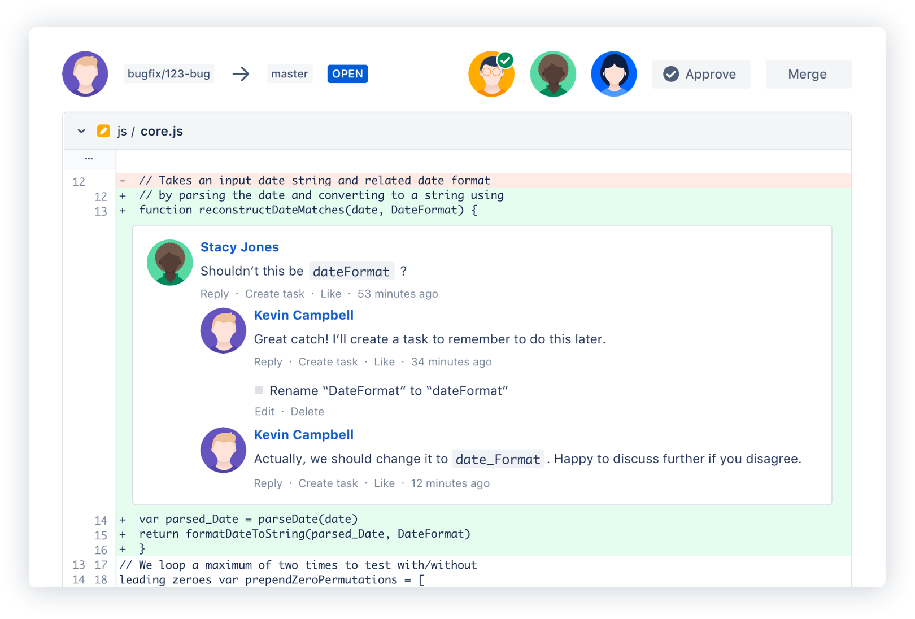This screenshot has width=915, height=619.
Task: Click the pencil edit icon beside core.js
Action: point(103,130)
